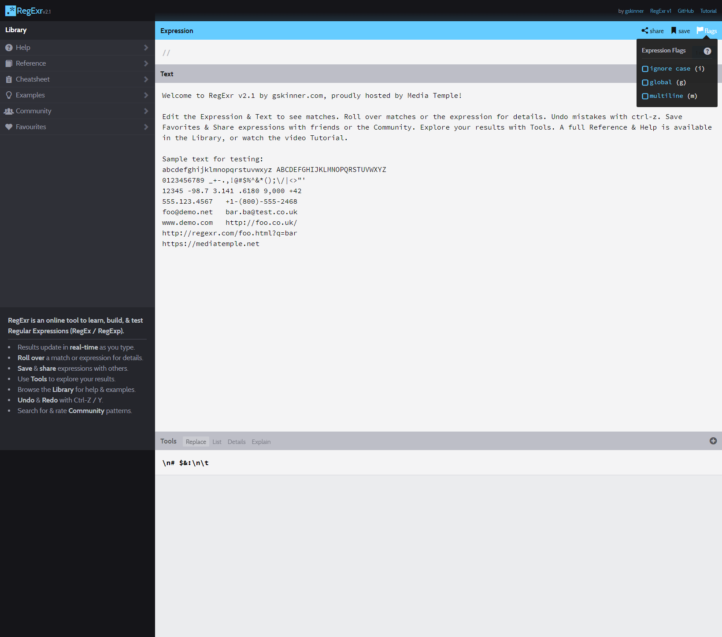Click the flags flag icon
Image resolution: width=722 pixels, height=637 pixels.
tap(700, 30)
